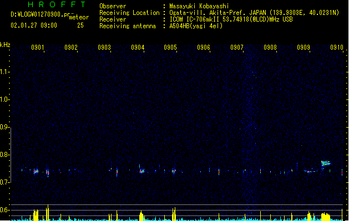This screenshot has height=221, width=349.
Task: Click the 'Receiver' field label
Action: (x=113, y=19)
